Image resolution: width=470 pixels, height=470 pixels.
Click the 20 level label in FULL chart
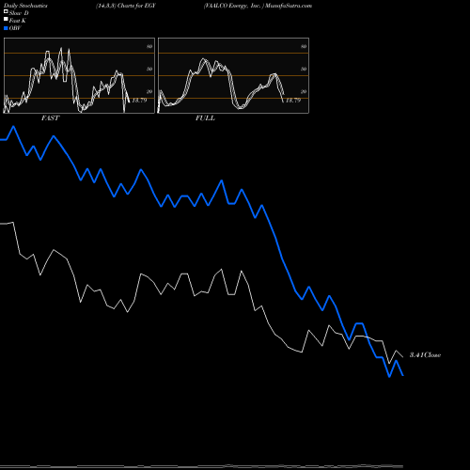[x=304, y=91]
